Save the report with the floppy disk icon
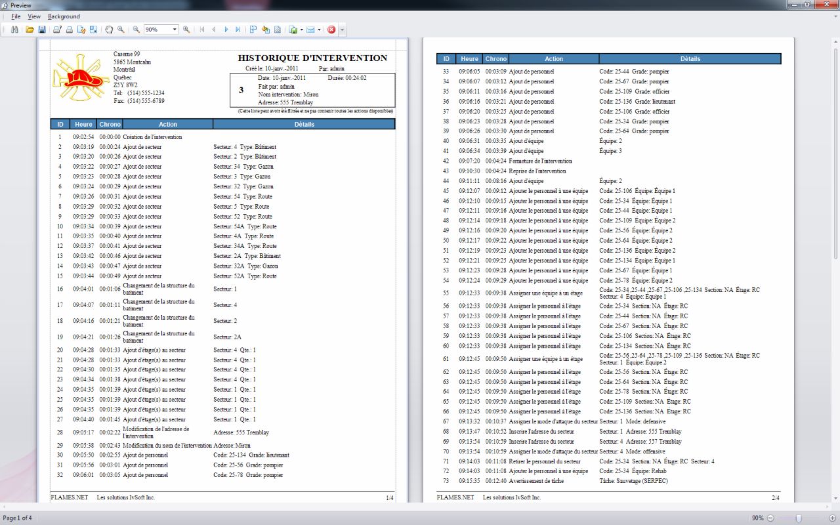Viewport: 840px width, 525px height. tap(42, 30)
